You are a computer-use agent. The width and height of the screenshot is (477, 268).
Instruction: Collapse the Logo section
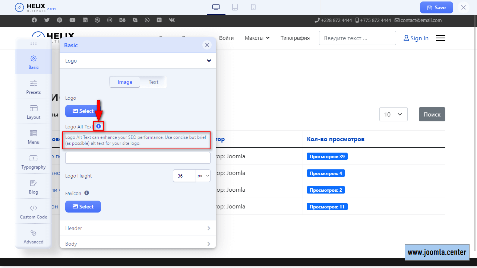[209, 61]
